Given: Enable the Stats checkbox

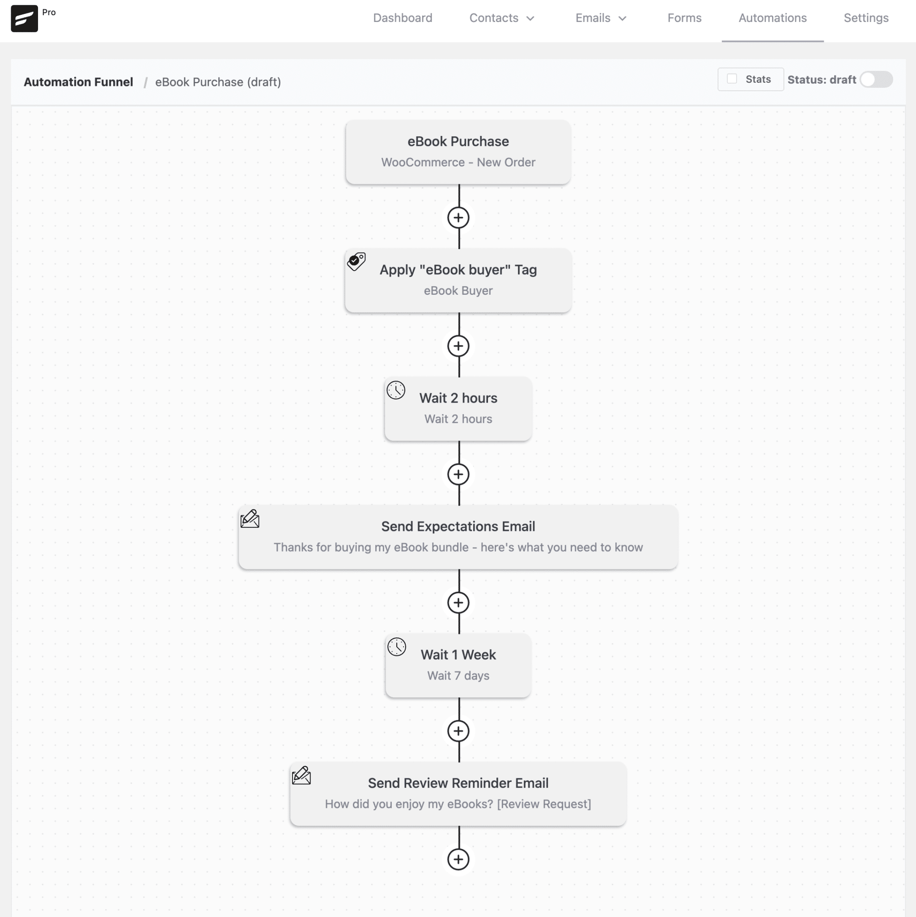Looking at the screenshot, I should [x=732, y=79].
